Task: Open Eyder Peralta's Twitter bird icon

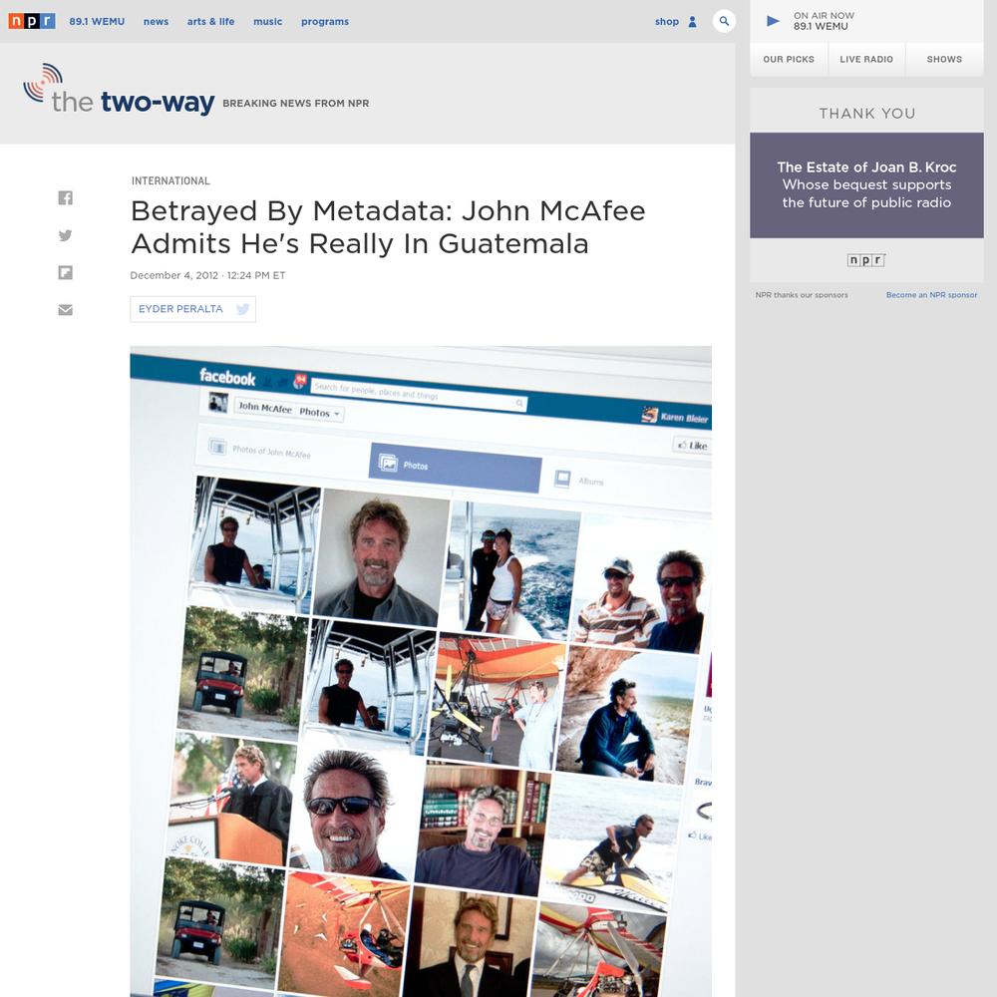Action: 242,309
